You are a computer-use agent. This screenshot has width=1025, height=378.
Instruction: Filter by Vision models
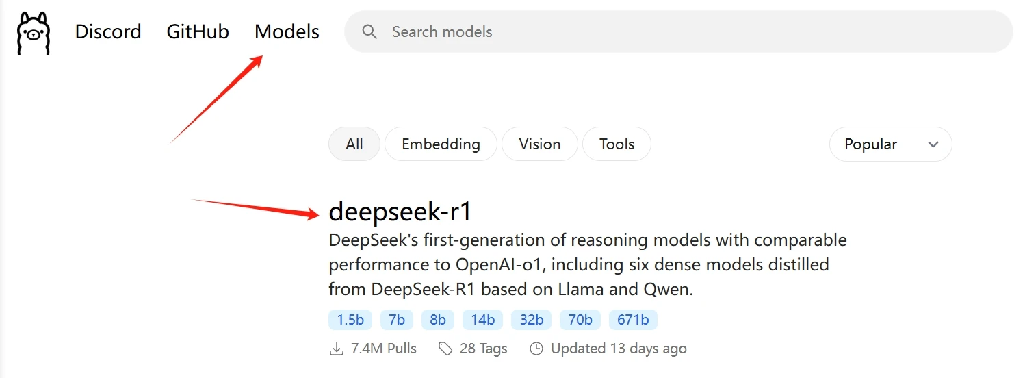click(x=539, y=144)
